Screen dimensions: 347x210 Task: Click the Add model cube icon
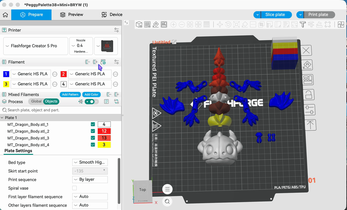point(139,24)
